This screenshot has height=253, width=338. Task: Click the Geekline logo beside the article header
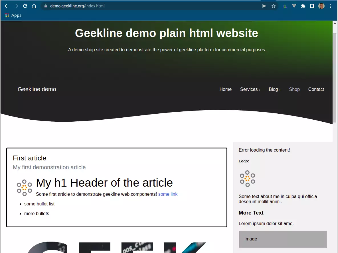pos(24,187)
